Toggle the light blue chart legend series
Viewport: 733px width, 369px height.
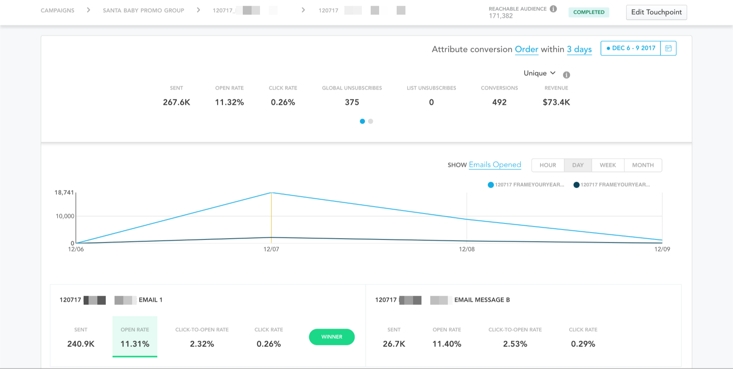click(526, 185)
